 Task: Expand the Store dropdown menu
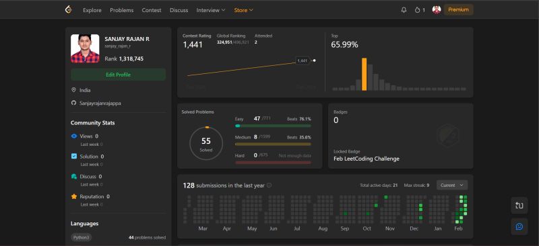[243, 10]
